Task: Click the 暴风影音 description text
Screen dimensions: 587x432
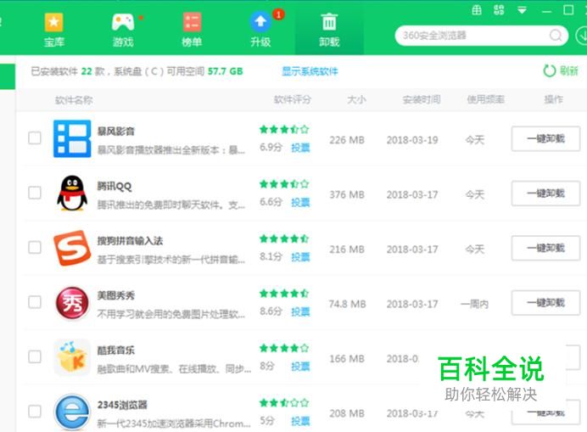Action: 171,150
